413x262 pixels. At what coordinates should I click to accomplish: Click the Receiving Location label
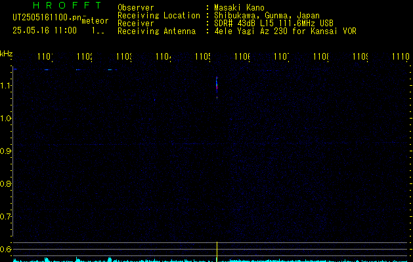(x=159, y=16)
